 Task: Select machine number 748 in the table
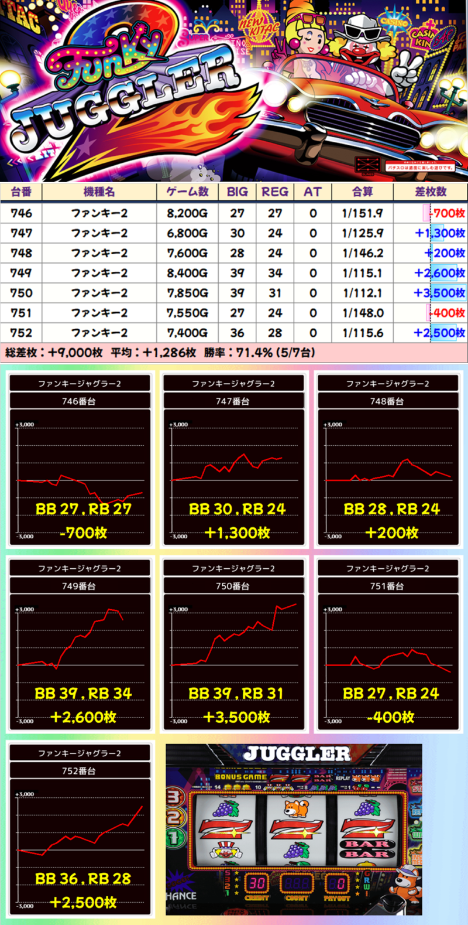pyautogui.click(x=21, y=253)
